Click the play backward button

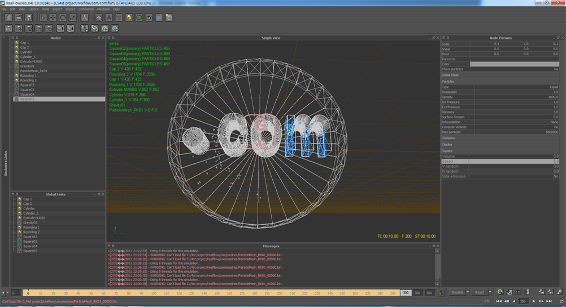[x=514, y=301]
